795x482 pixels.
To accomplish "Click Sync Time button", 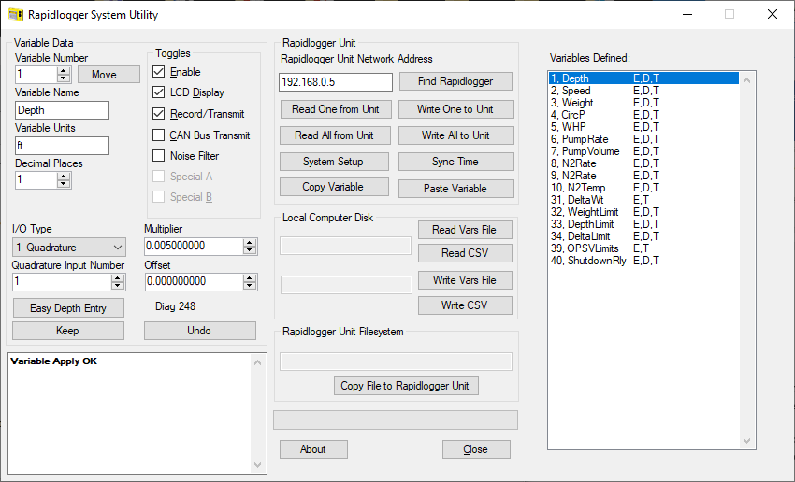I will [x=455, y=162].
